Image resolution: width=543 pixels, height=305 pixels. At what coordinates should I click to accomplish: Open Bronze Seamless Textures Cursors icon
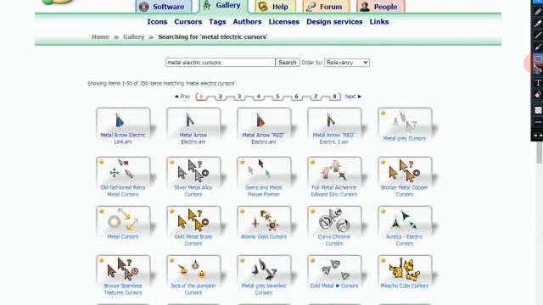click(123, 269)
